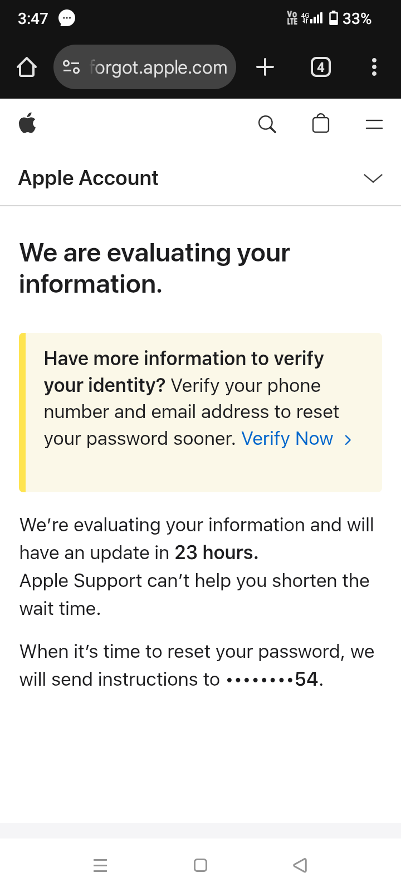Open the shopping bag icon
The height and width of the screenshot is (892, 401).
pos(321,123)
